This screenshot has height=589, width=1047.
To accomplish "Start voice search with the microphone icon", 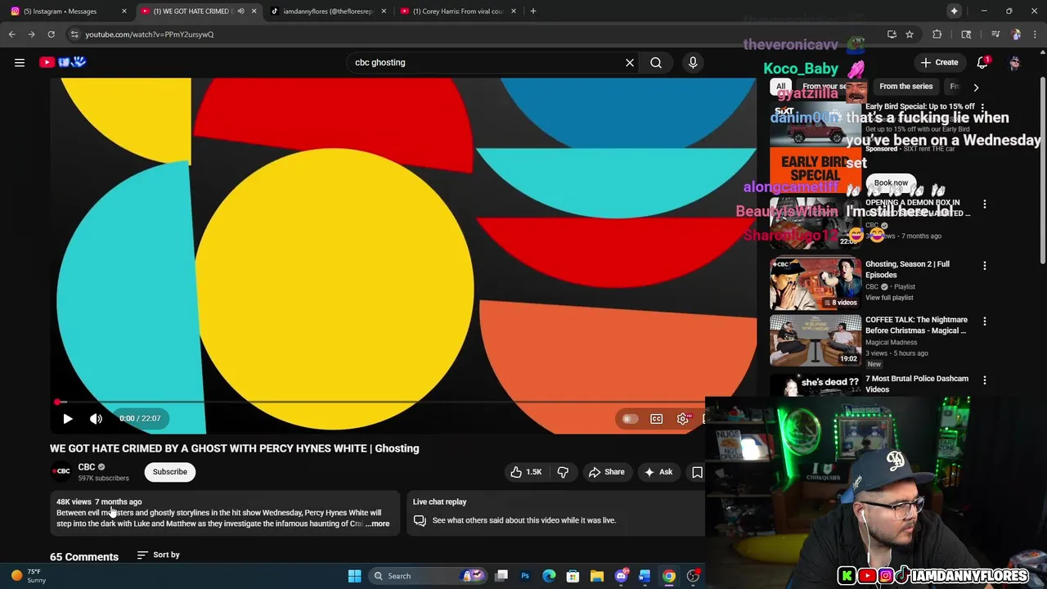I will pyautogui.click(x=693, y=62).
